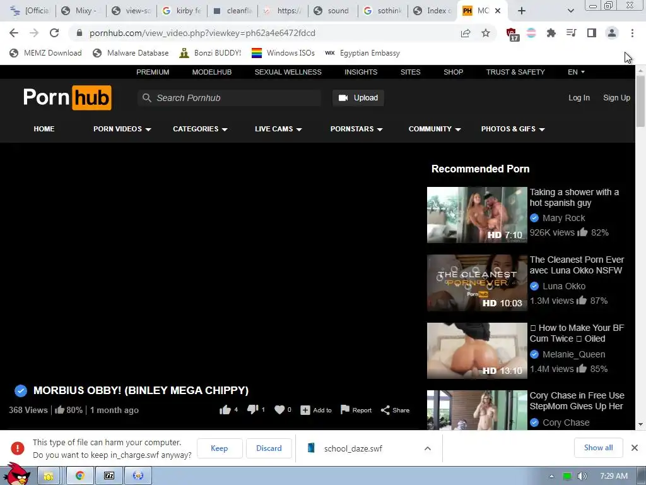
Task: Expand the COMMUNITY dropdown menu
Action: [434, 129]
